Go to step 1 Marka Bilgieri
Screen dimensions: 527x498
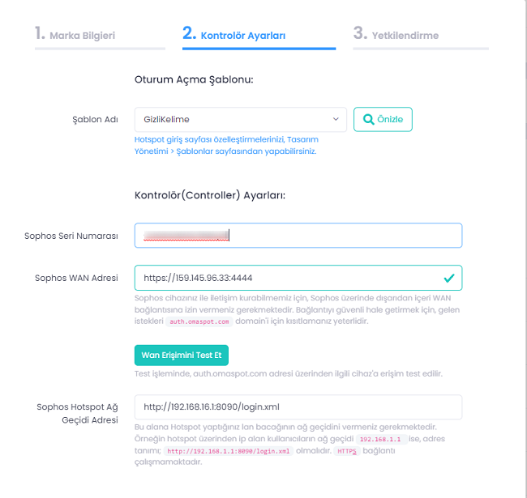75,35
